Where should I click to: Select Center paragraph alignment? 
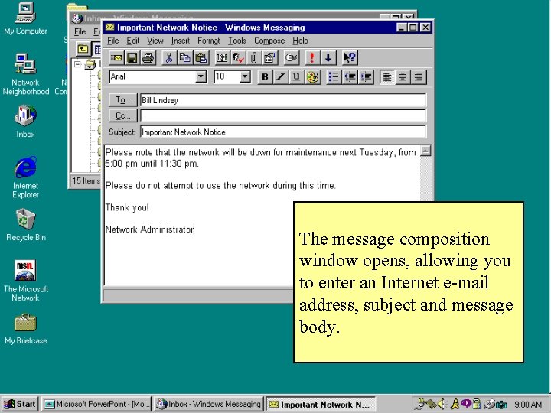[403, 77]
